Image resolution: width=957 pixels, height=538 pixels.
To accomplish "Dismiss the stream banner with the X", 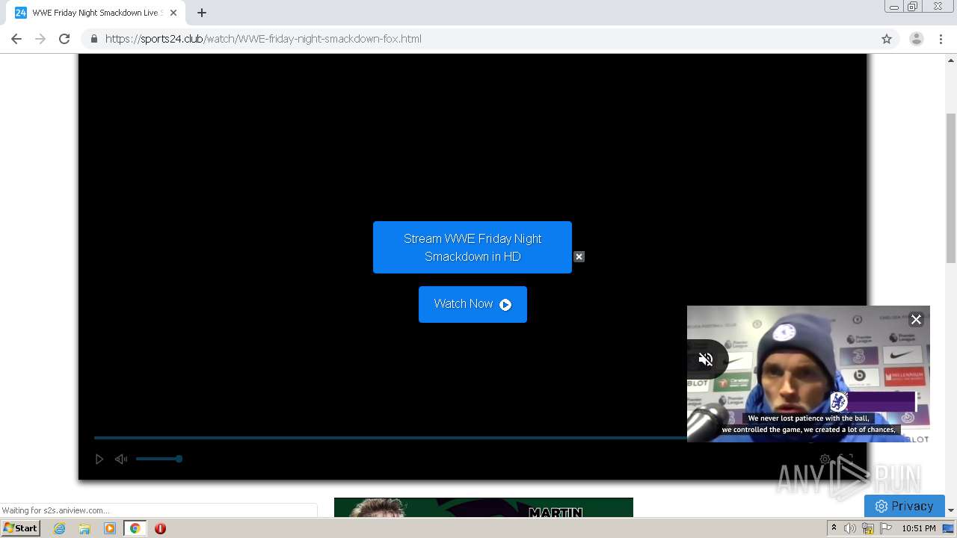I will coord(579,256).
